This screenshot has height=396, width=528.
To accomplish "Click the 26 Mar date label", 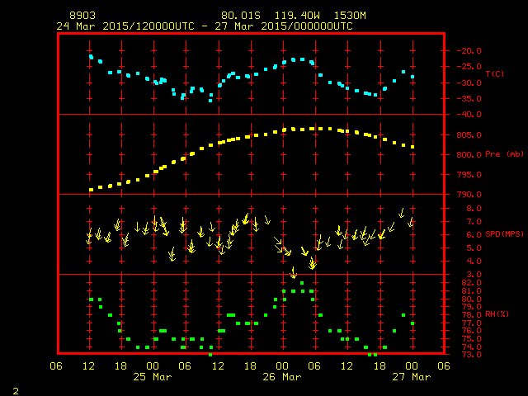I will [x=282, y=377].
